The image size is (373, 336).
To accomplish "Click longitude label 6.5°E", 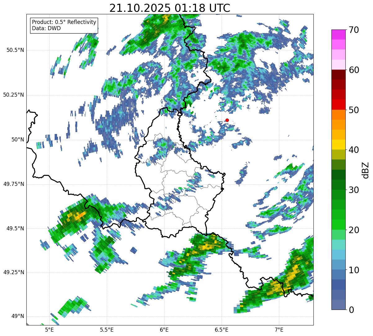I will (222, 329).
